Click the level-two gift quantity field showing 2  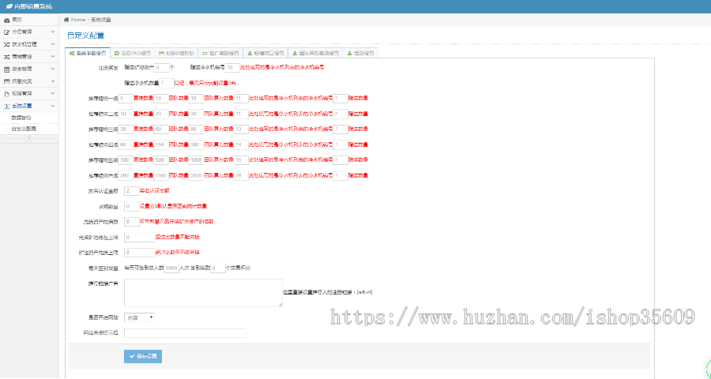point(340,114)
